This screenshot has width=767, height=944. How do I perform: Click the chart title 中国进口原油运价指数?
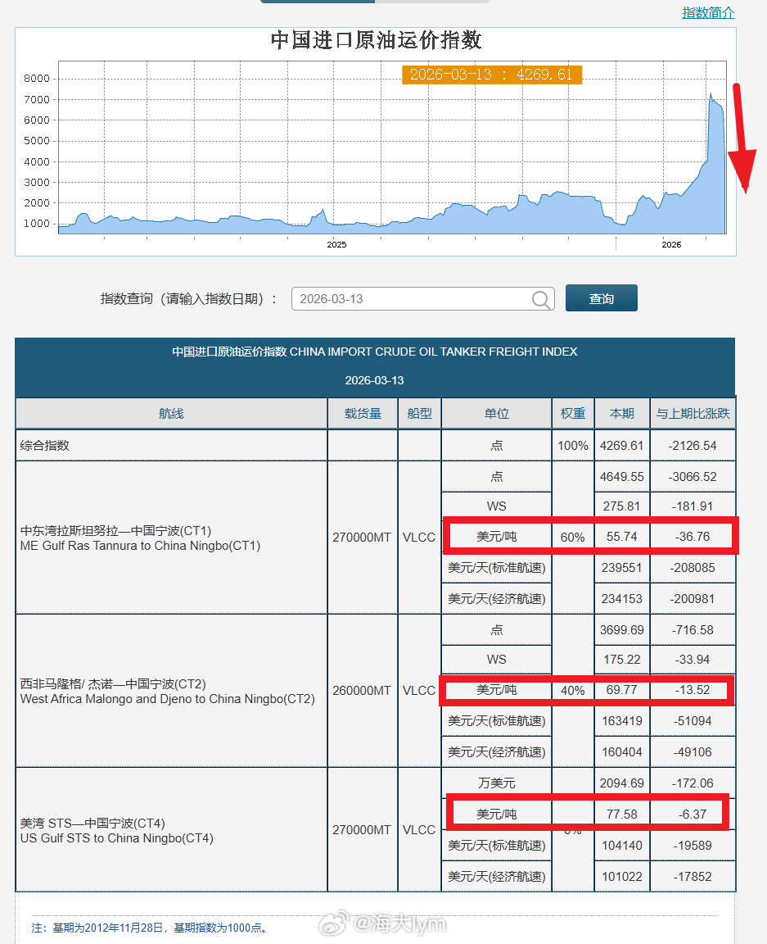tap(376, 40)
